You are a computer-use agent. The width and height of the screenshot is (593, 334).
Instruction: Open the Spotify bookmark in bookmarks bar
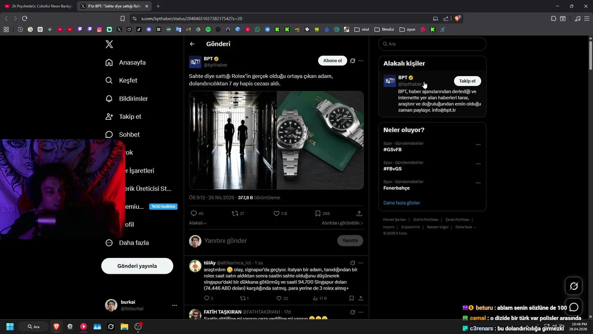pos(208,29)
